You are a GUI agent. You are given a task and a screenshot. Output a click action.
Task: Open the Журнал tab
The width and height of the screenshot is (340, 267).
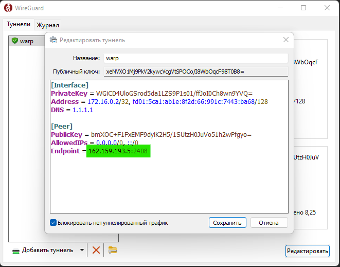tap(48, 25)
